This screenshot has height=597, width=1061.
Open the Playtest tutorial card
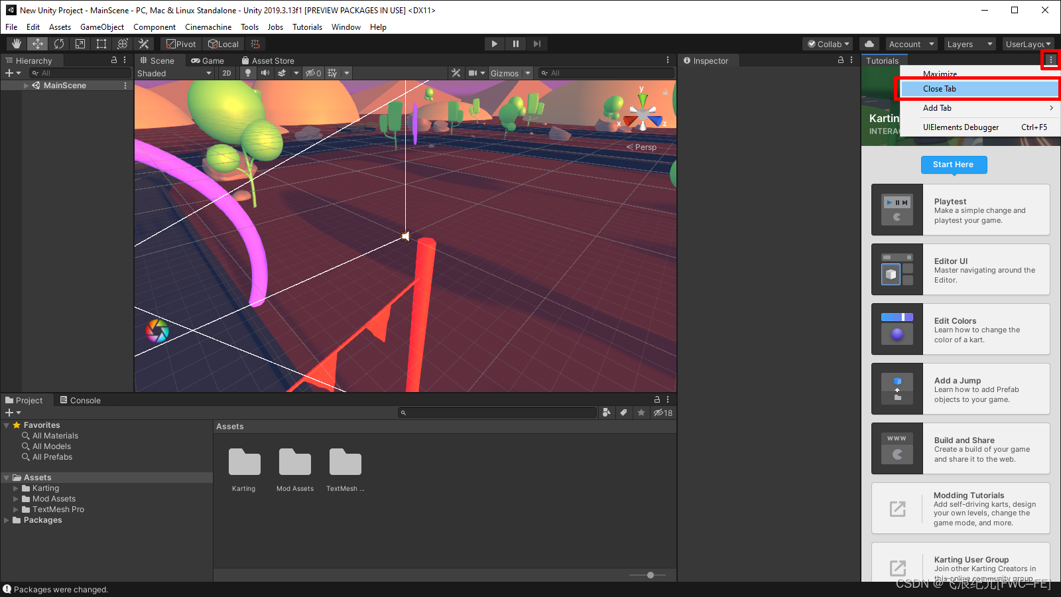(x=960, y=210)
